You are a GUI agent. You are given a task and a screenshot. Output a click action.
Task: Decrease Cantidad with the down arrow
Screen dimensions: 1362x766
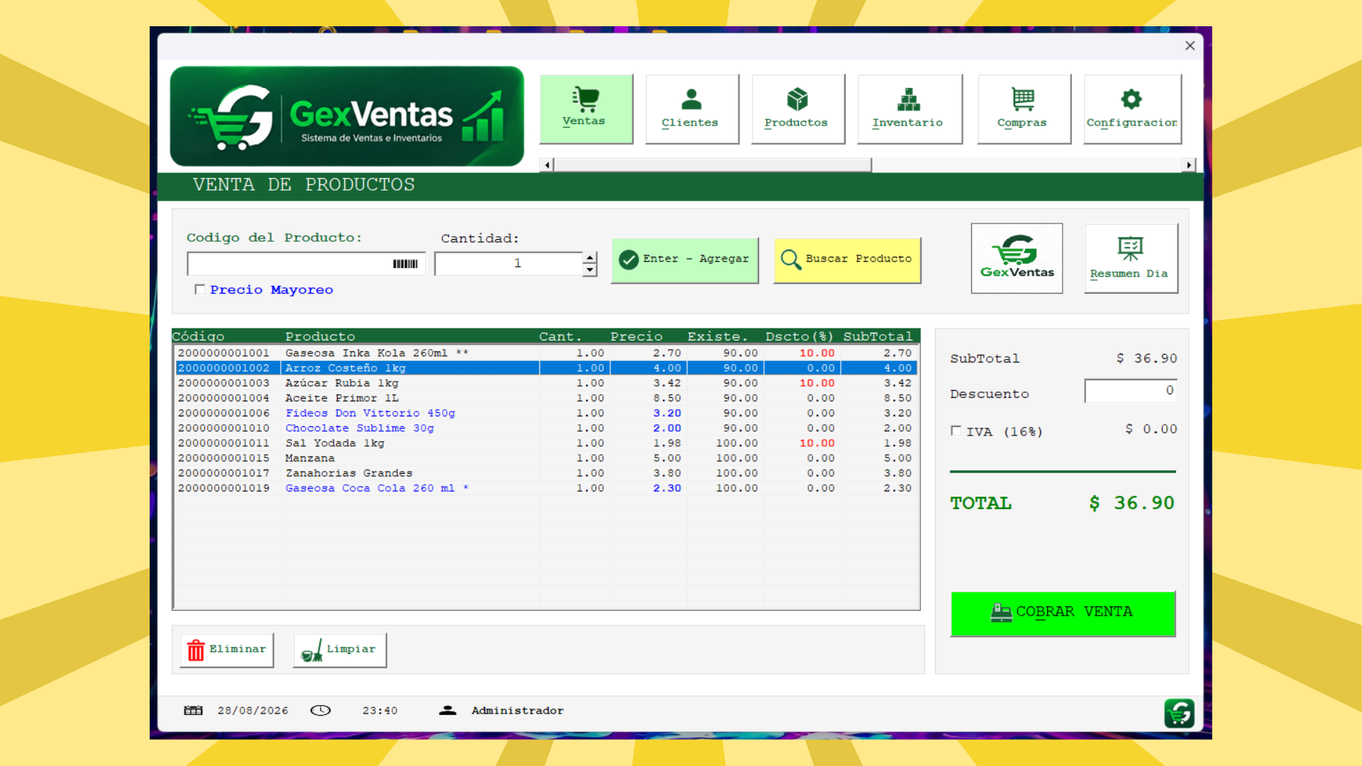point(589,270)
